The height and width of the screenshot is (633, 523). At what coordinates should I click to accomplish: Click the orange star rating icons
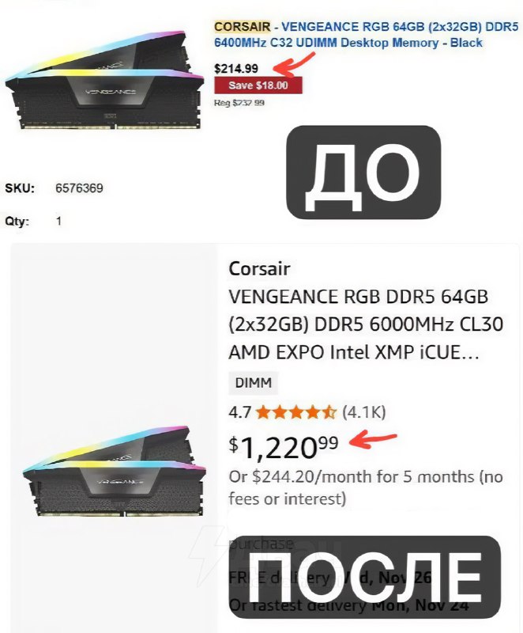[295, 412]
